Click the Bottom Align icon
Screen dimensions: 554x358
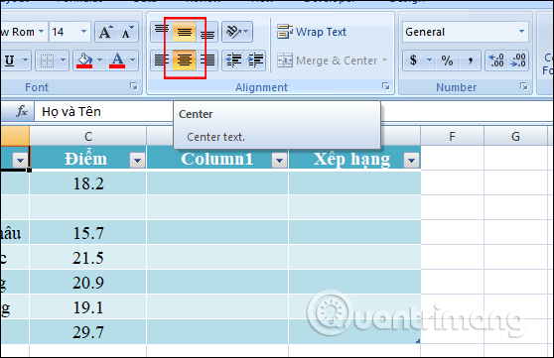208,32
